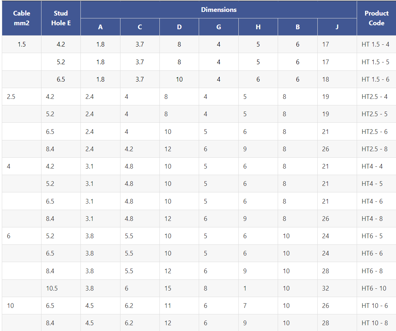The height and width of the screenshot is (331, 396).
Task: Click product code HT 1.5 - 6
Action: 375,79
